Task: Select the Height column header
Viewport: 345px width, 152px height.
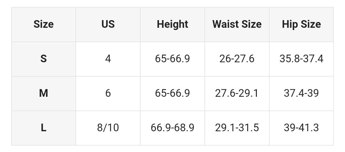Action: pyautogui.click(x=172, y=24)
